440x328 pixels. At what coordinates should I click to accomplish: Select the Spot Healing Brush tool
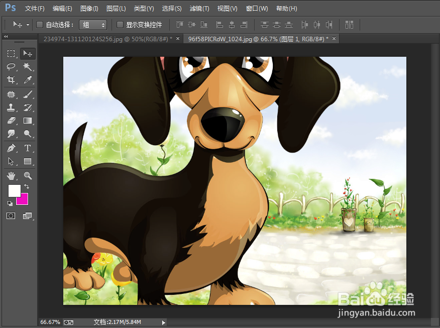click(11, 94)
